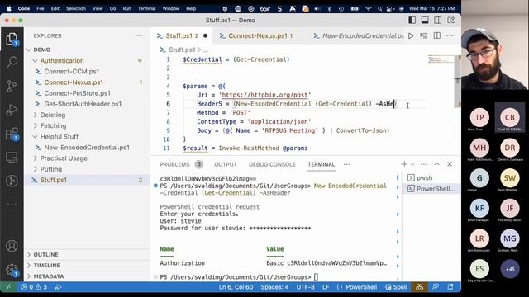
Task: Open the Explorer view in activity bar
Action: click(12, 39)
